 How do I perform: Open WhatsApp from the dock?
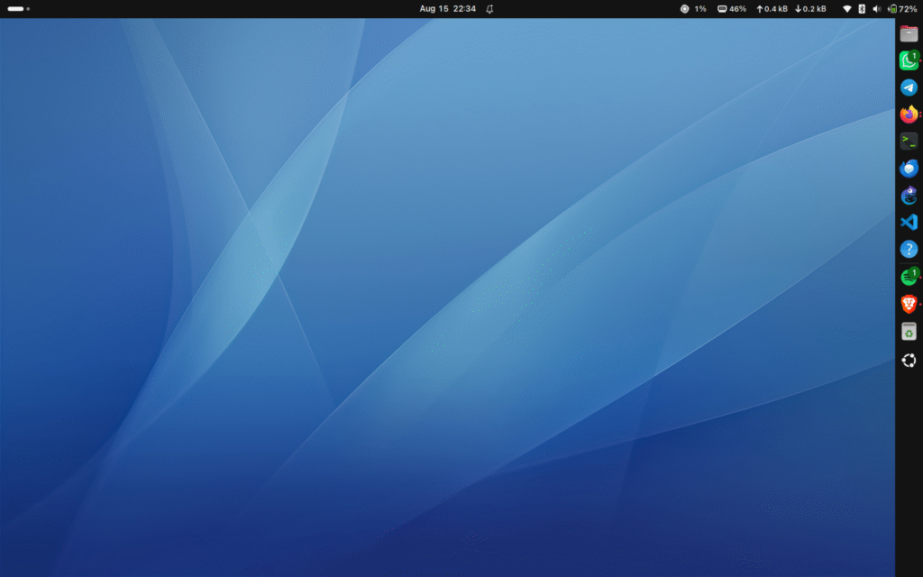point(909,60)
